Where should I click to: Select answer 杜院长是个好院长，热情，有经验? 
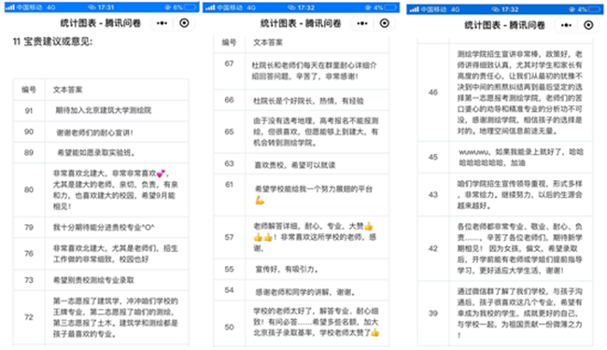pos(308,101)
